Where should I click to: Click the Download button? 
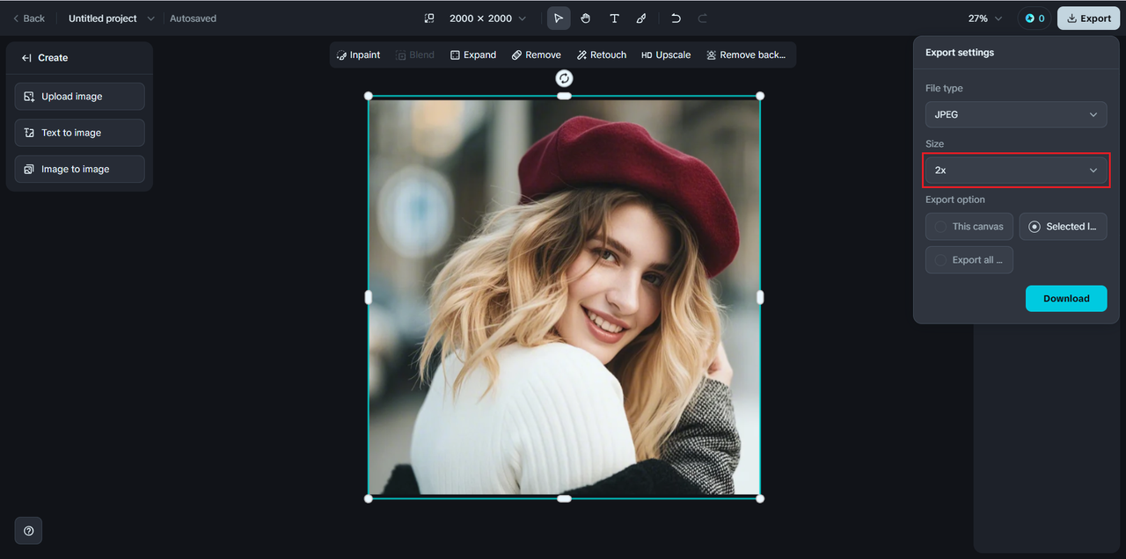tap(1066, 299)
